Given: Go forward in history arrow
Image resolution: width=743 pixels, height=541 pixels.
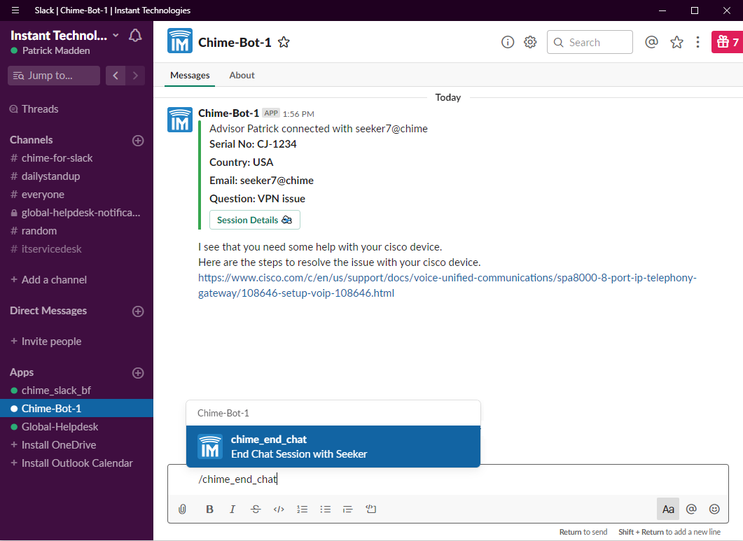Looking at the screenshot, I should 136,76.
